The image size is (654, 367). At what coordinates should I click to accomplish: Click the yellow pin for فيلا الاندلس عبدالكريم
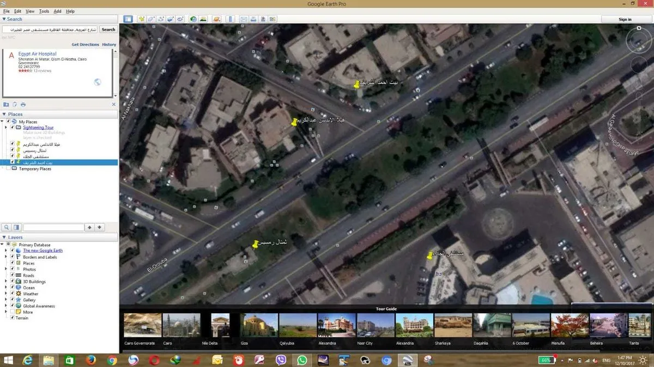coord(294,122)
